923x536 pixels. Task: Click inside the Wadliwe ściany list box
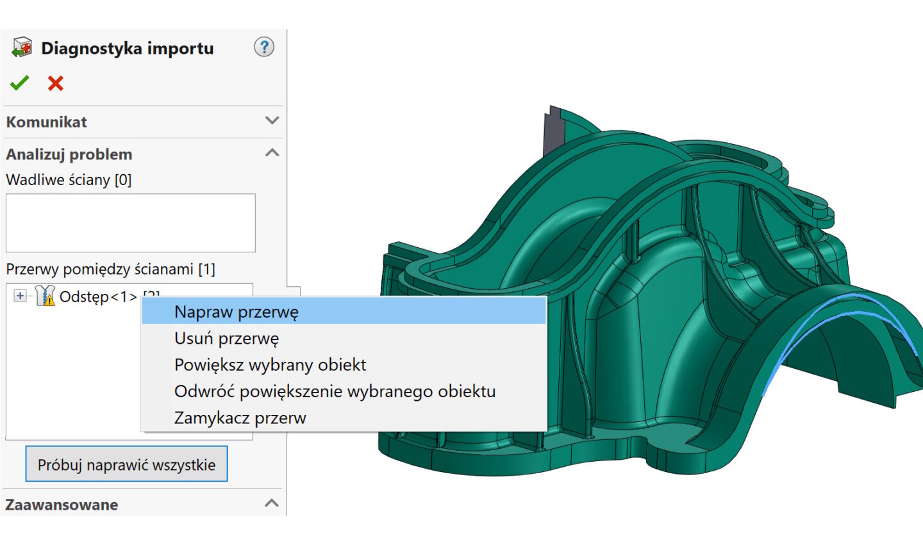130,223
